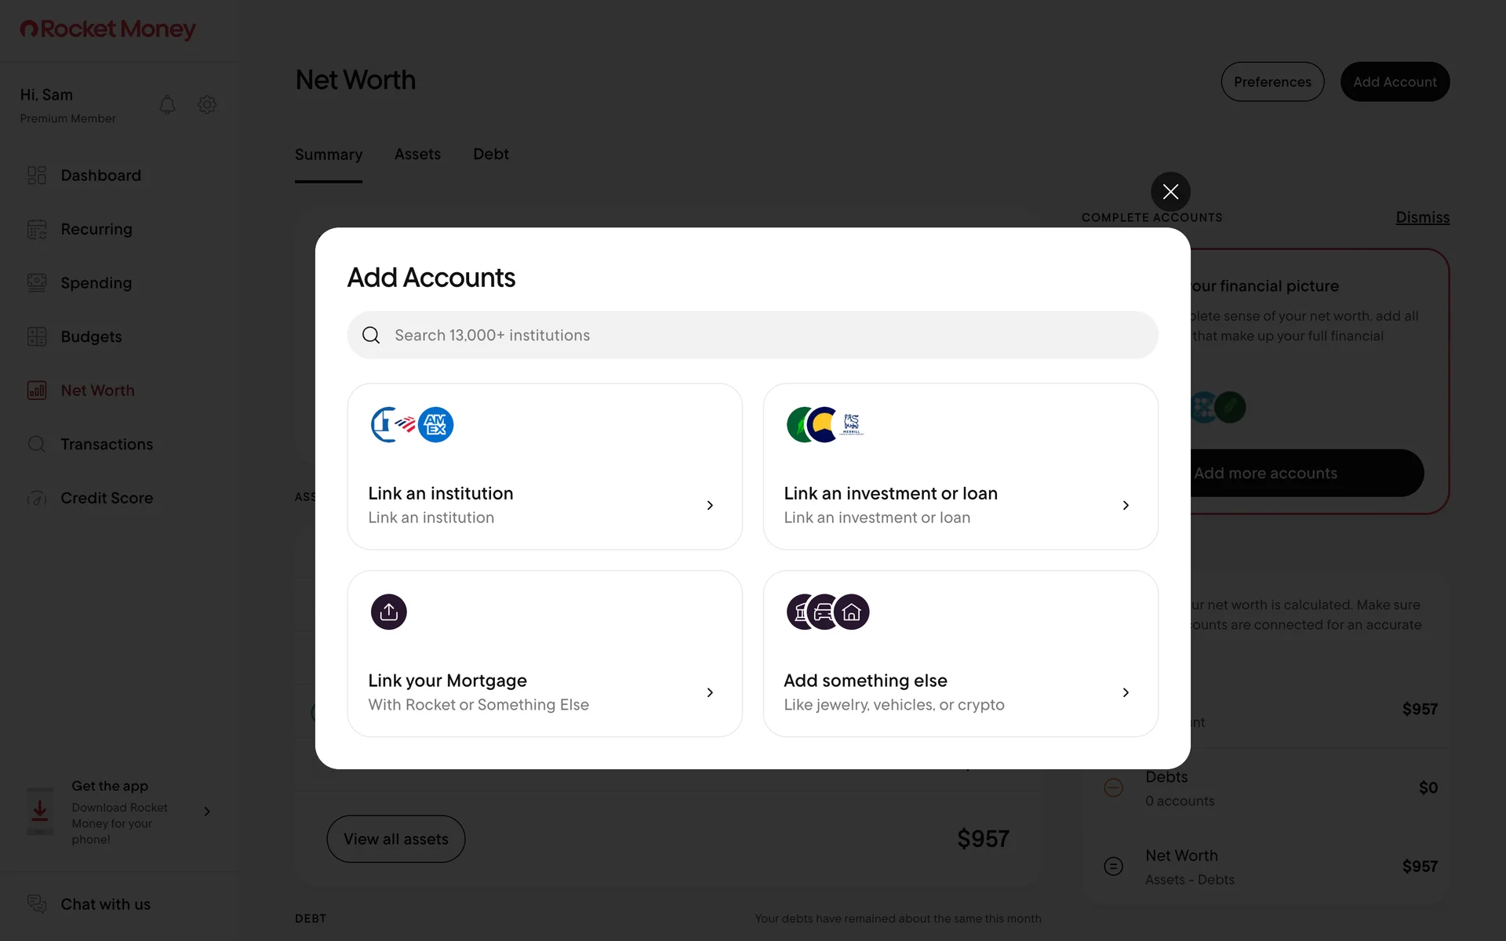The height and width of the screenshot is (941, 1506).
Task: Click the Preferences button
Action: (x=1272, y=82)
